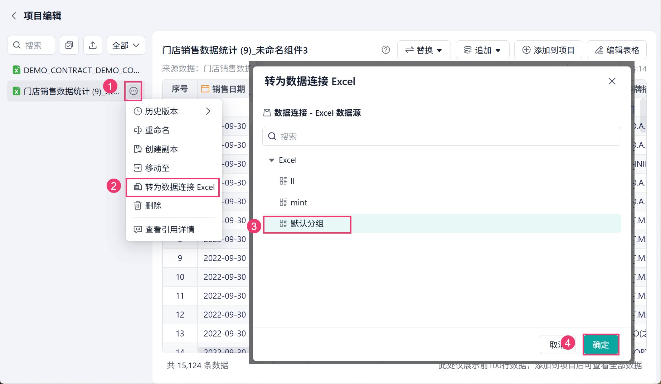Click the magnifier icon in the dialog search box
This screenshot has height=384, width=661.
[x=272, y=136]
